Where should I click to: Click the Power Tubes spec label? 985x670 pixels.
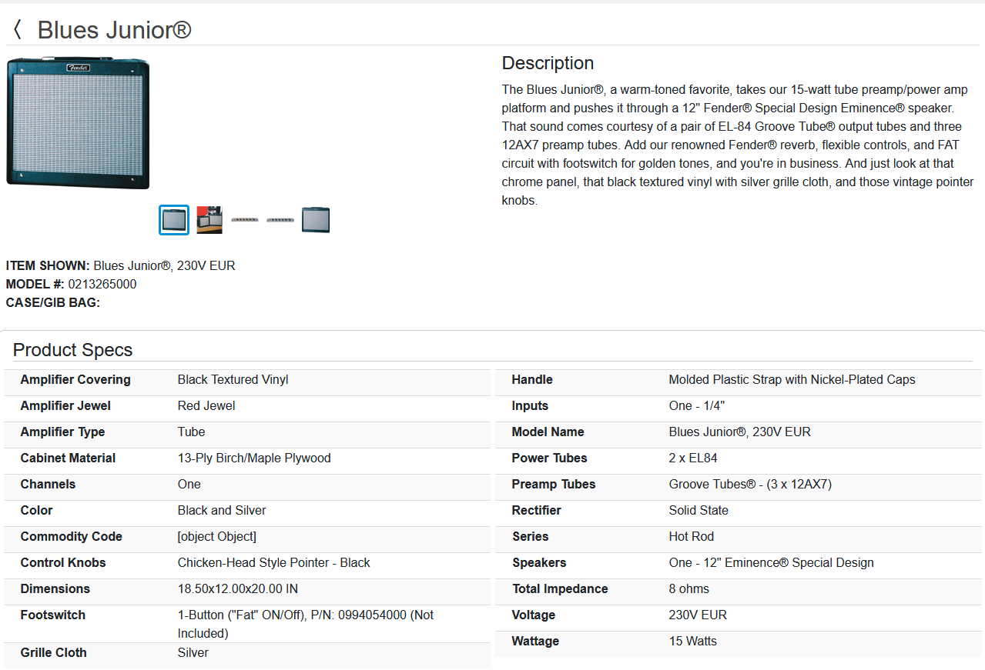click(x=550, y=458)
